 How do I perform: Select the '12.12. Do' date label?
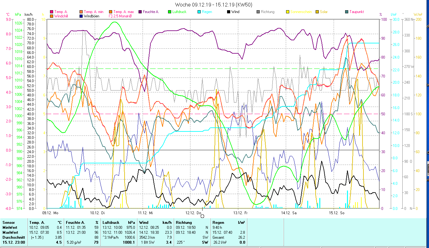pyautogui.click(x=193, y=213)
